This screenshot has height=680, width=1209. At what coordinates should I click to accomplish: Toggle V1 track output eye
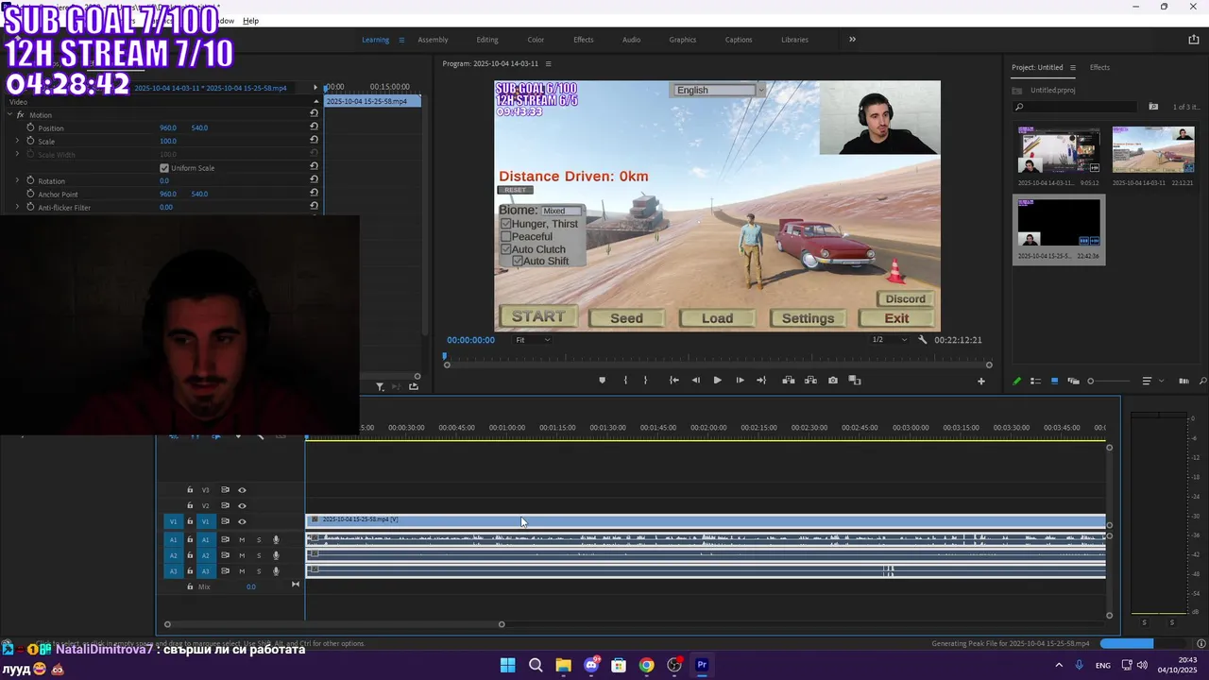242,521
